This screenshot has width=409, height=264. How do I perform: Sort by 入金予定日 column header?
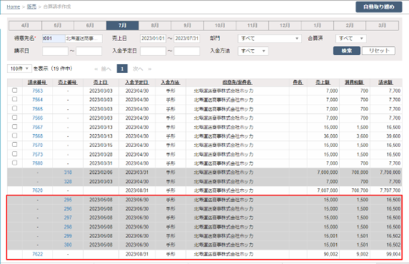[137, 82]
